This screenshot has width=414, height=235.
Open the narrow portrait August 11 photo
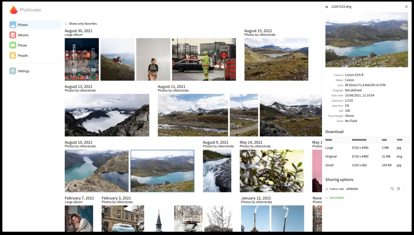click(244, 115)
